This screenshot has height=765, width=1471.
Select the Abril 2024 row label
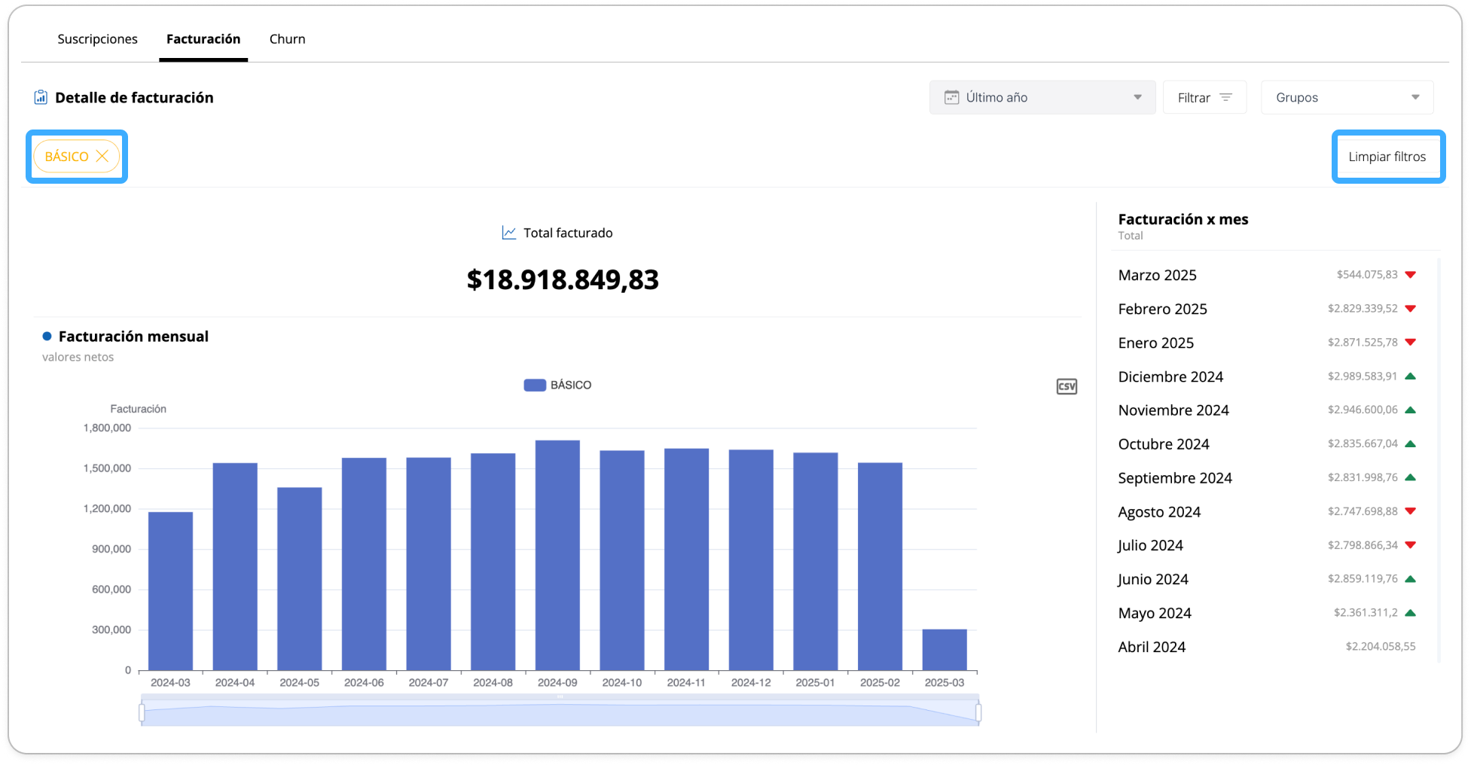click(x=1152, y=647)
